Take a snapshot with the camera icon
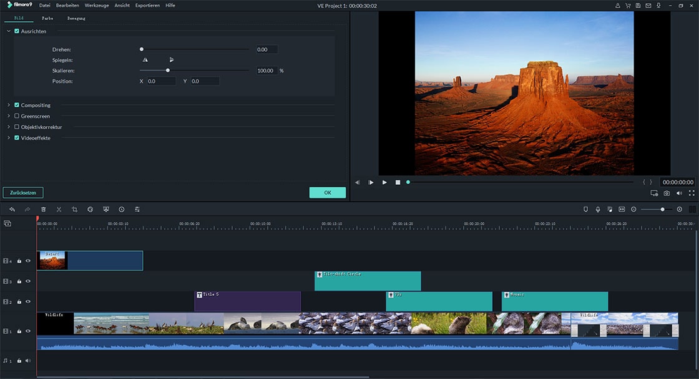The image size is (699, 379). tap(667, 193)
